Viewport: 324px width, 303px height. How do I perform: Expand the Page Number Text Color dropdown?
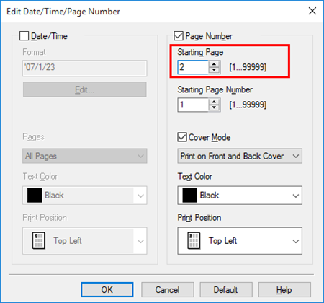(x=240, y=195)
